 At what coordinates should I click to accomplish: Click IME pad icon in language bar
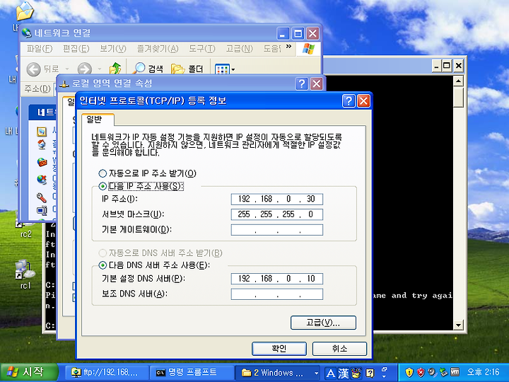356,373
